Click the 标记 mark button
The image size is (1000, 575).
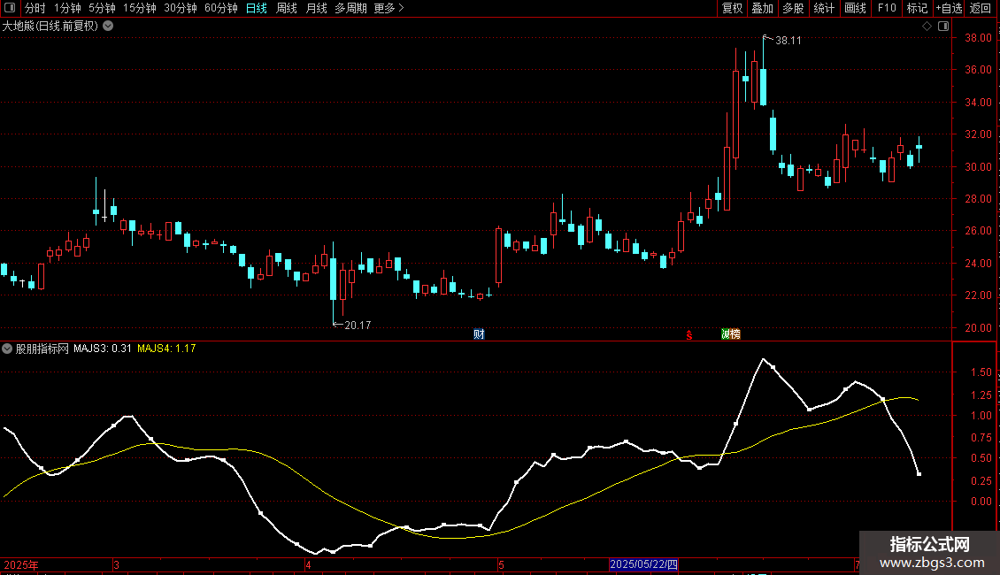(x=917, y=8)
